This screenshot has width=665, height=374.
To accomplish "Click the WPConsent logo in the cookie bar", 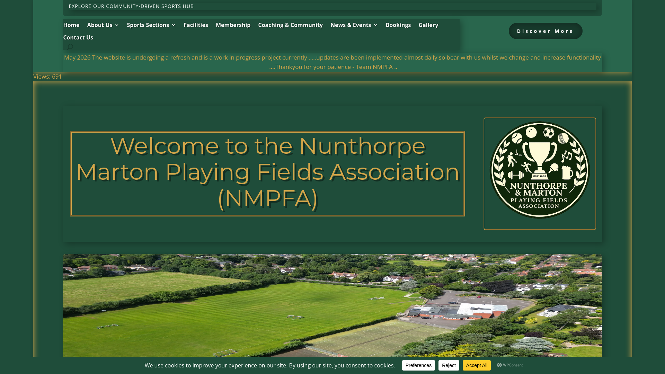I will coord(510,365).
